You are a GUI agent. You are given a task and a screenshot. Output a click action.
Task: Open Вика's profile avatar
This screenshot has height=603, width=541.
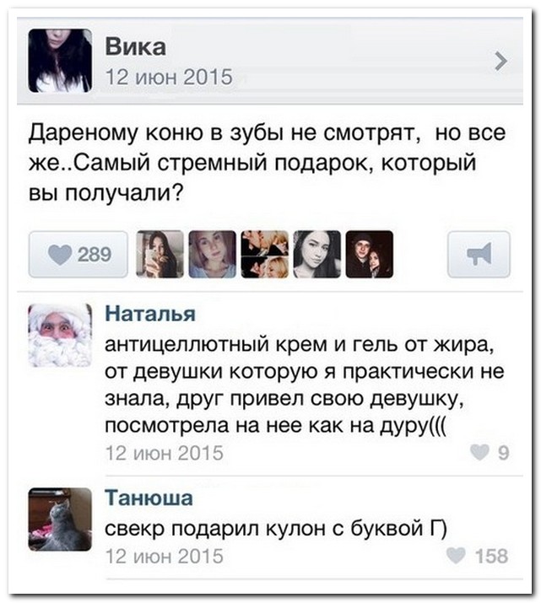click(60, 61)
